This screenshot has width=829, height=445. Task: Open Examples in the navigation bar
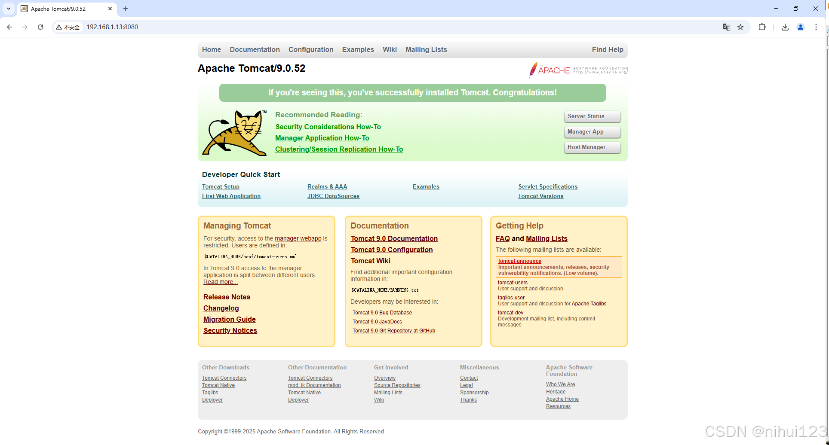pyautogui.click(x=358, y=50)
